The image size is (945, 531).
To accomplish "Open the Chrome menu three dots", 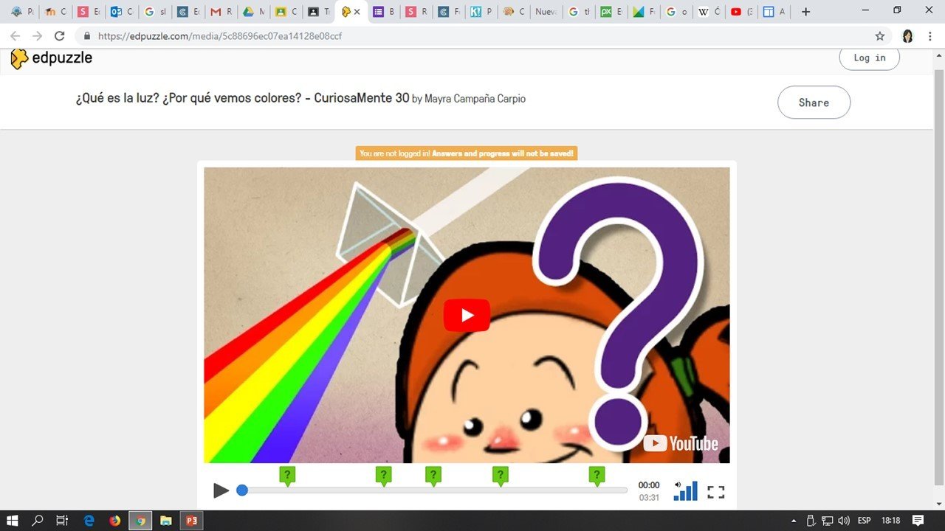I will coord(932,36).
